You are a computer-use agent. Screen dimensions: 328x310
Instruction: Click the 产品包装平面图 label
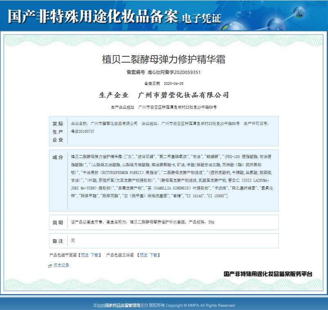[63, 255]
